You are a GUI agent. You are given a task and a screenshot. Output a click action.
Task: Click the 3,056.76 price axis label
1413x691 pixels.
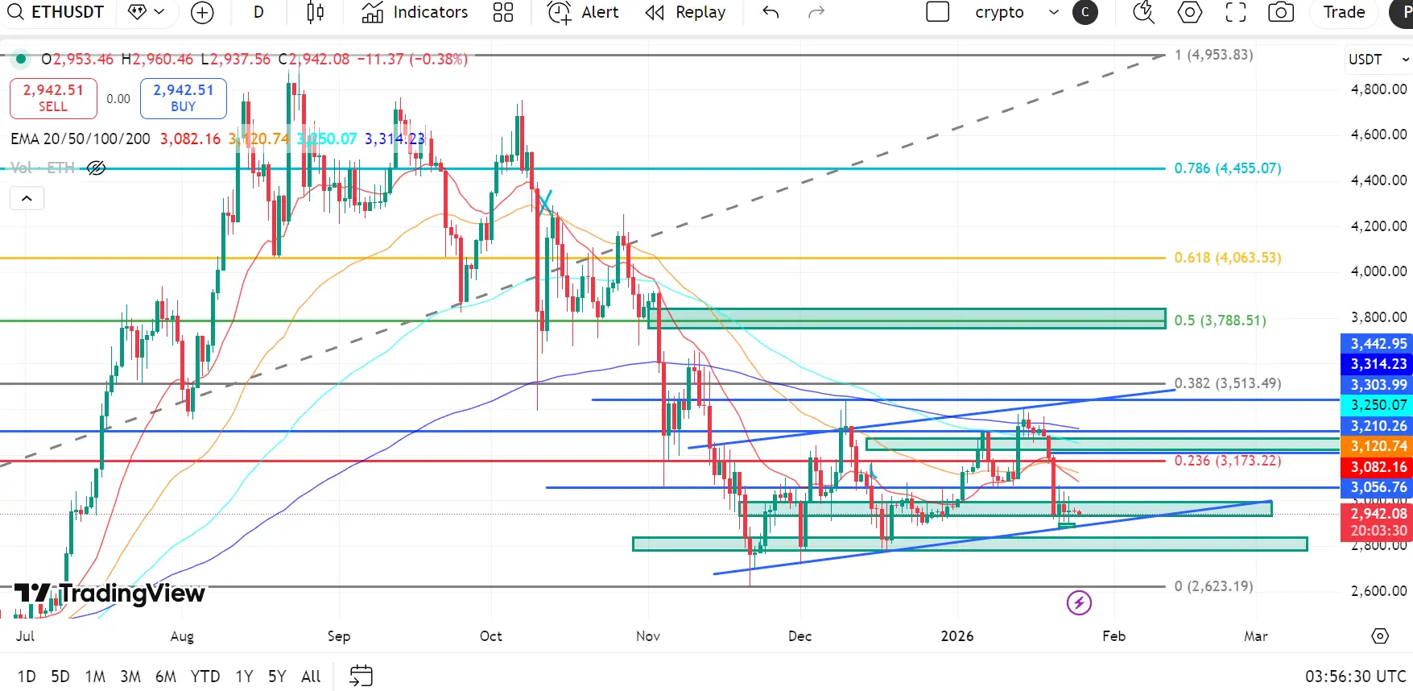tap(1378, 487)
